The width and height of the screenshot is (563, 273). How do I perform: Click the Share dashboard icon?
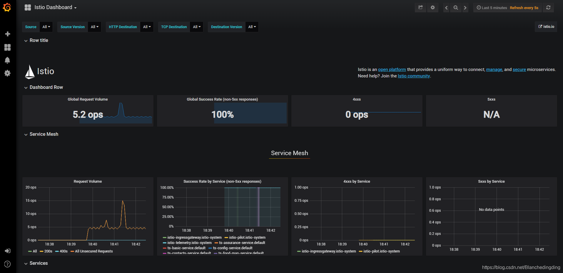(420, 8)
